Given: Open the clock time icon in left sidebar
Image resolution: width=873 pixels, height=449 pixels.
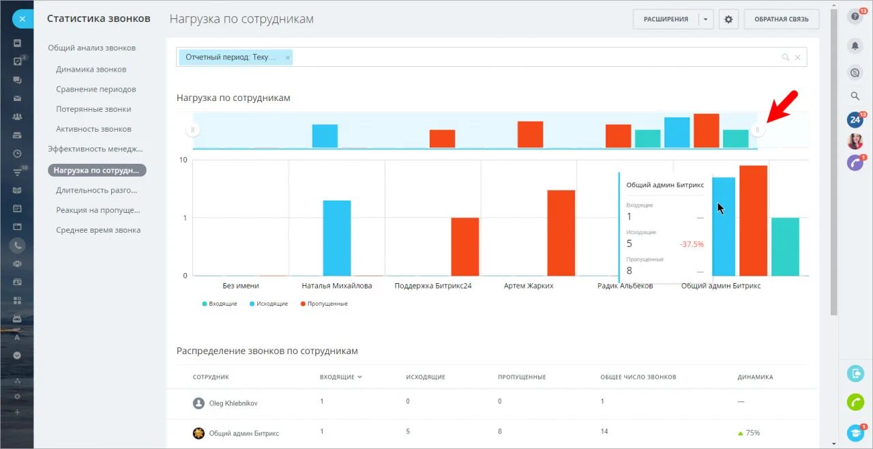Looking at the screenshot, I should [17, 154].
